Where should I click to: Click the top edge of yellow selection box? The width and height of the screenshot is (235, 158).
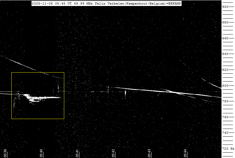tap(38, 72)
